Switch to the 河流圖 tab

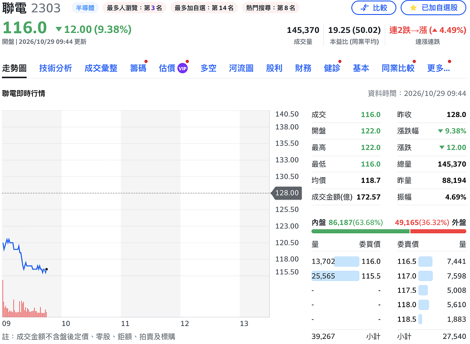[x=241, y=68]
